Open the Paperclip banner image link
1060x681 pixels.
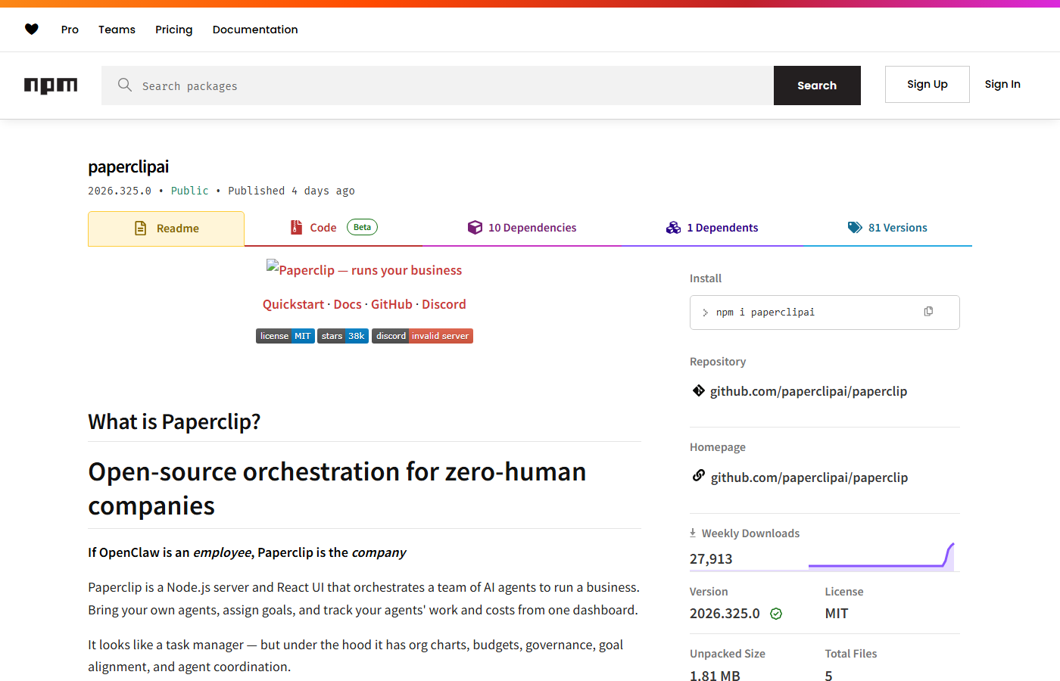tap(364, 269)
